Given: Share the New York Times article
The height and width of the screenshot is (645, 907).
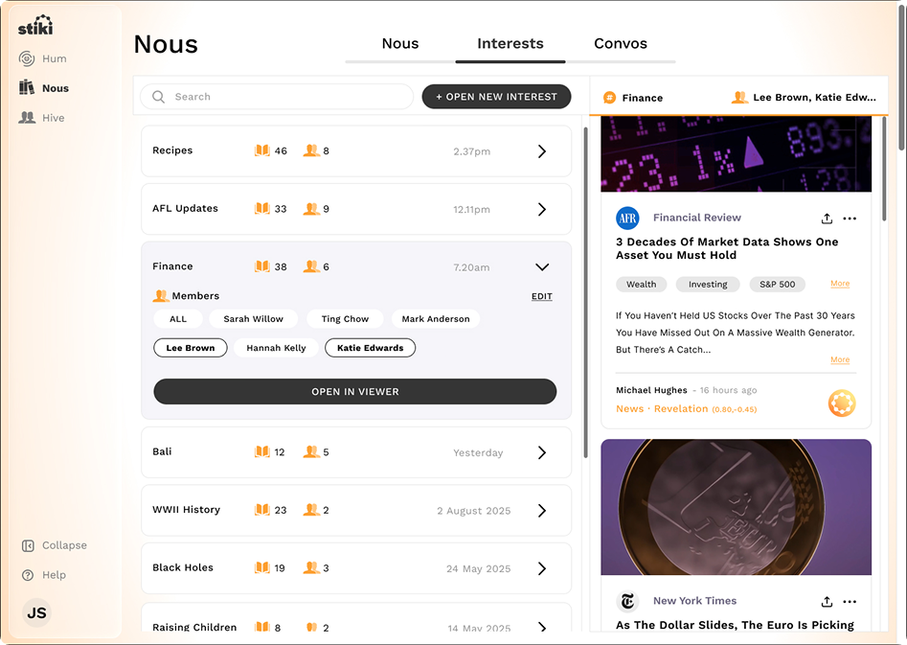Looking at the screenshot, I should [x=827, y=602].
